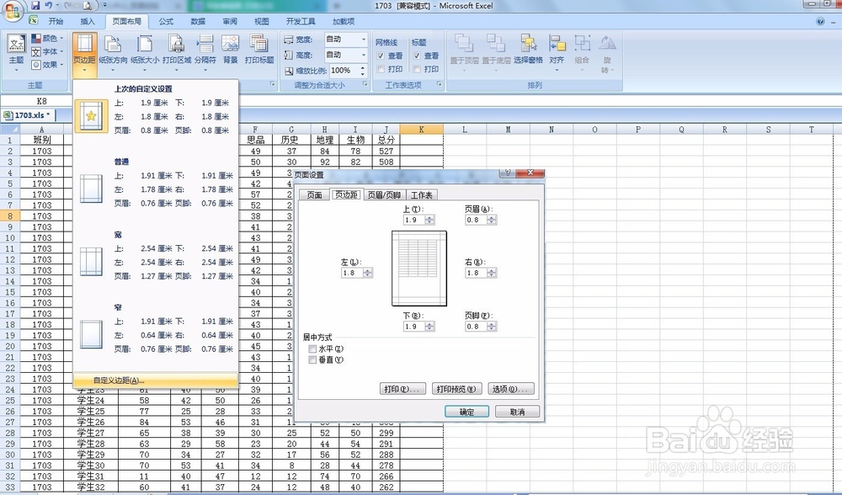Select the 1703.xls workbook tab

tap(29, 115)
